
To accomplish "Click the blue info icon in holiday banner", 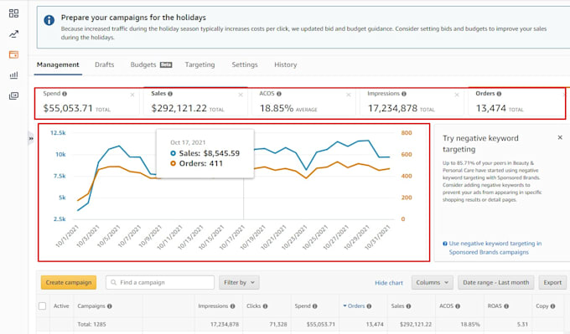I will click(49, 20).
